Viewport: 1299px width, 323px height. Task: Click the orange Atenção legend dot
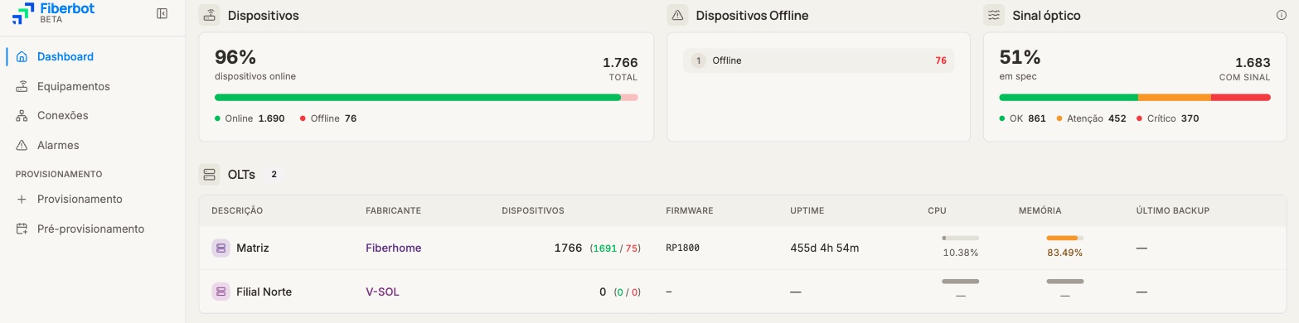pos(1059,118)
